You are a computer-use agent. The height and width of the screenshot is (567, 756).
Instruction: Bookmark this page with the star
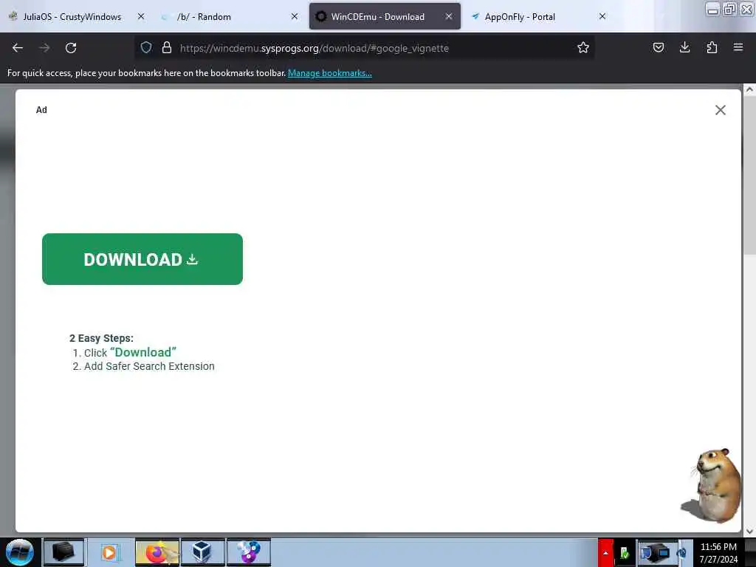click(x=583, y=47)
